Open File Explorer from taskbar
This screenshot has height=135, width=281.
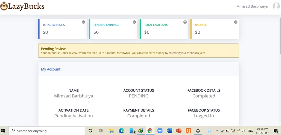(112, 131)
